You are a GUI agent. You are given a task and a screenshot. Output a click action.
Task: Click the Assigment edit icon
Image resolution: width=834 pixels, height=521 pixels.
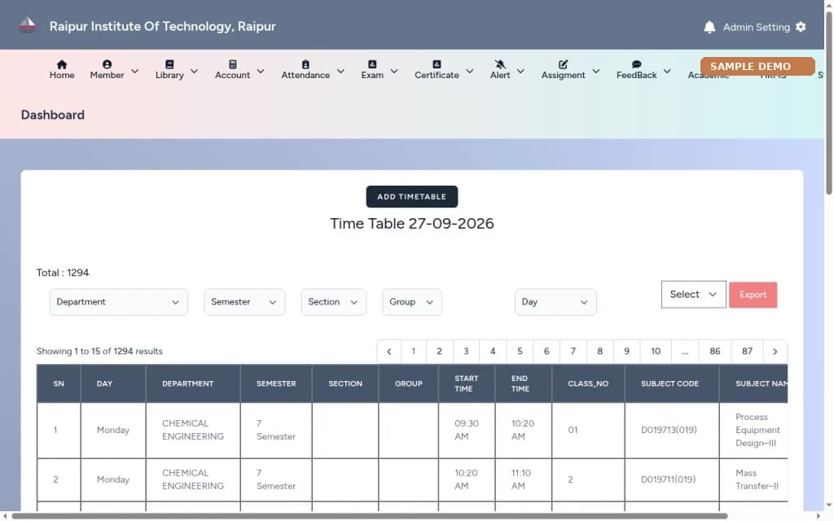(x=563, y=64)
